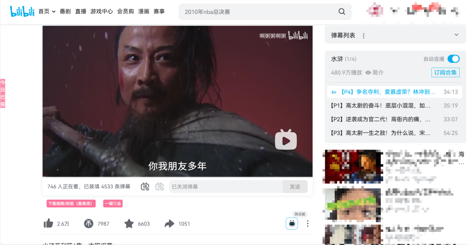Click the 订阅合集 button
Viewport: 467px width, 245px height.
[x=445, y=72]
